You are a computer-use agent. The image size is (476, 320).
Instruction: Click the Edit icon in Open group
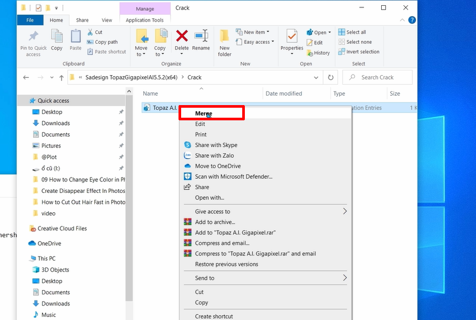pos(310,43)
